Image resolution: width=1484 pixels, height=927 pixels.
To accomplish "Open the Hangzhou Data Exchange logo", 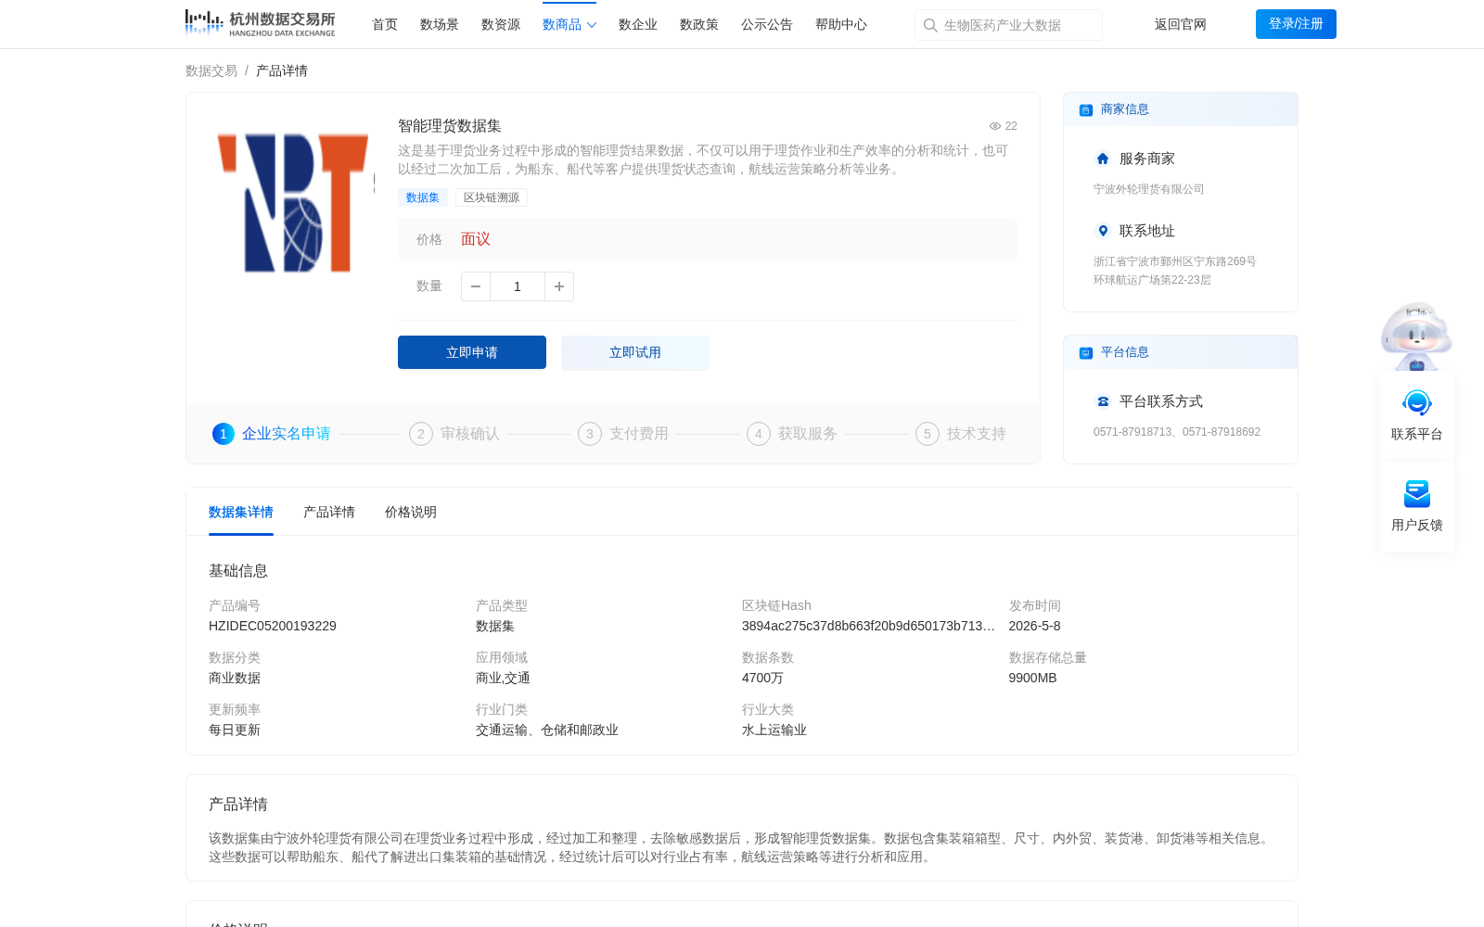I will tap(261, 23).
